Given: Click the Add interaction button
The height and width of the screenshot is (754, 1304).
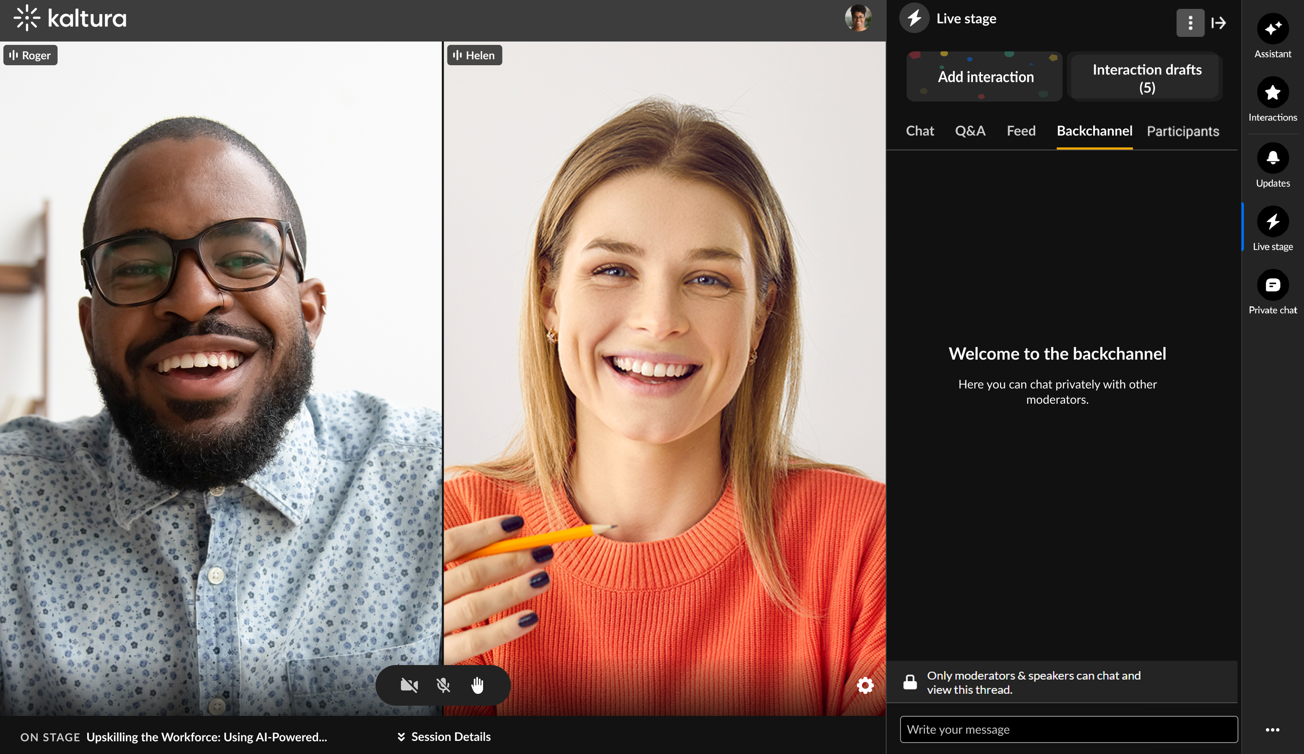Looking at the screenshot, I should point(985,77).
